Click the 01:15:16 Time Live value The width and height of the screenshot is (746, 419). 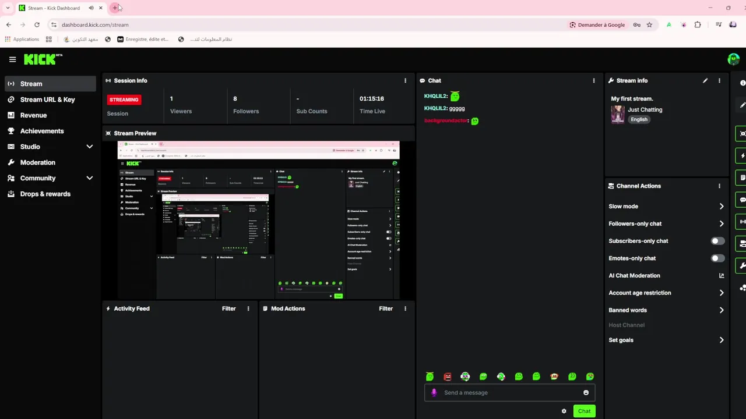371,99
